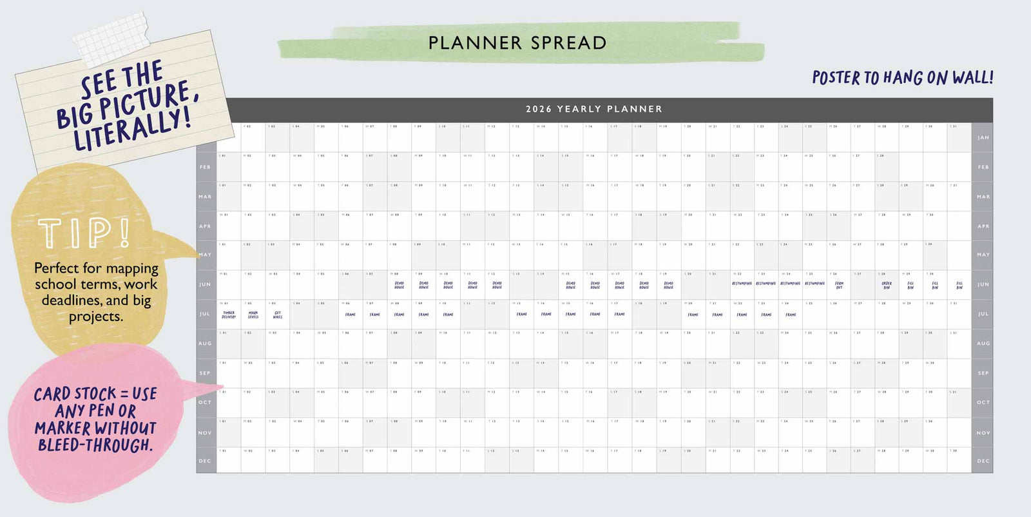Click the 2026 Yearly Planner title bar
The image size is (1031, 517).
coord(593,109)
